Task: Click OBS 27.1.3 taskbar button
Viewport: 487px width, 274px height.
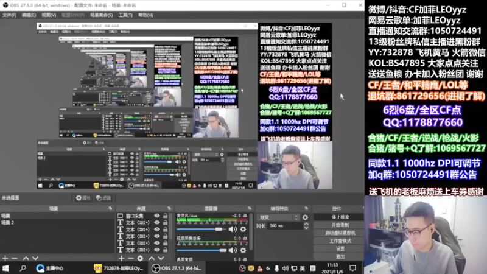Action: (x=177, y=268)
